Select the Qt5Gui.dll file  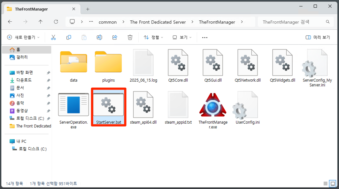click(213, 66)
